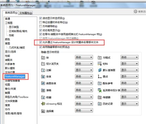
Task: Open the 选择集 visibility dropdown
Action: point(84,111)
